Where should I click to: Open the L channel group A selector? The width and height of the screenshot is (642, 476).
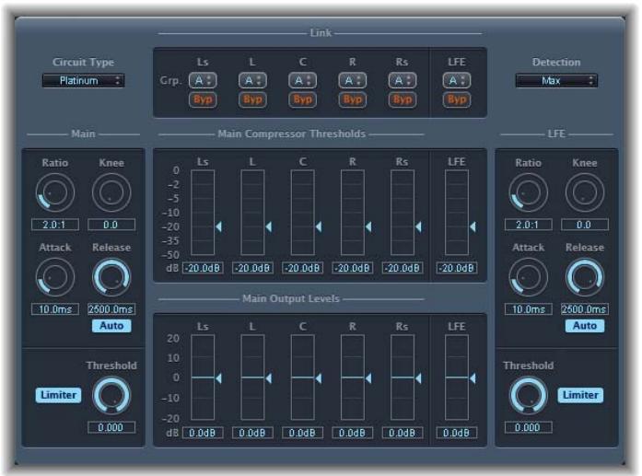(252, 81)
